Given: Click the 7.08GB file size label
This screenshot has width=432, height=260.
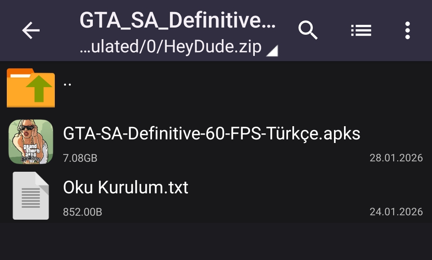Looking at the screenshot, I should coord(80,158).
